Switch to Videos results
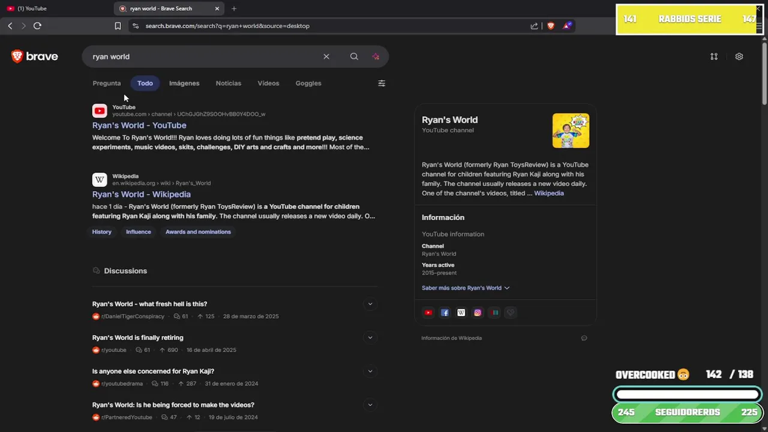Image resolution: width=768 pixels, height=432 pixels. tap(268, 83)
